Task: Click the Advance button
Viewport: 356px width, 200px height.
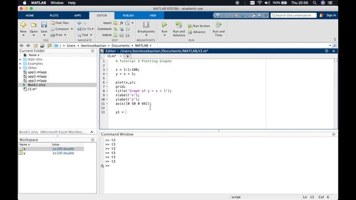Action: point(196,32)
